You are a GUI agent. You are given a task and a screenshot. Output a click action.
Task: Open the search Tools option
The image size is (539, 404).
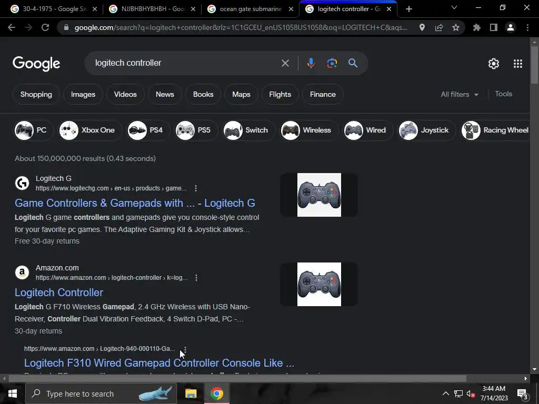504,94
